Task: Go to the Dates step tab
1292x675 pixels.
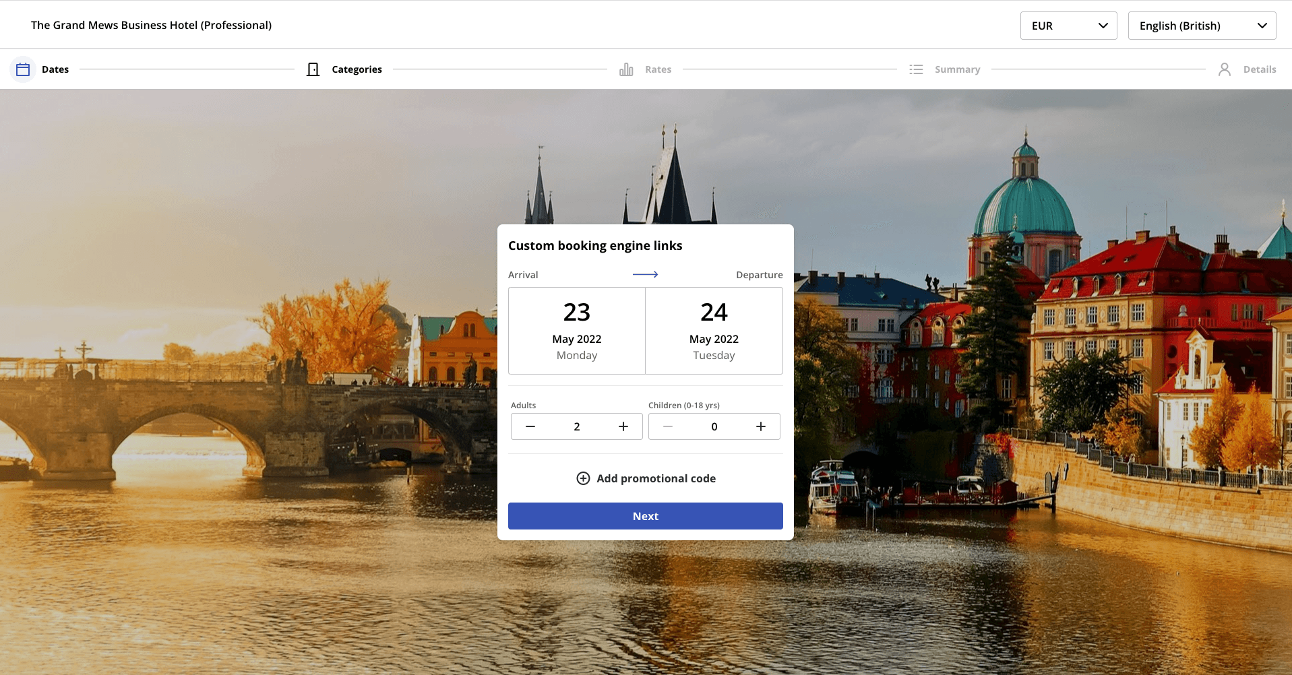Action: click(55, 69)
